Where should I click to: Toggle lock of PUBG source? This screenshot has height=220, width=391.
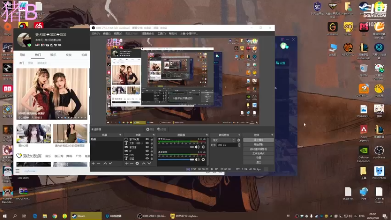pyautogui.click(x=152, y=154)
